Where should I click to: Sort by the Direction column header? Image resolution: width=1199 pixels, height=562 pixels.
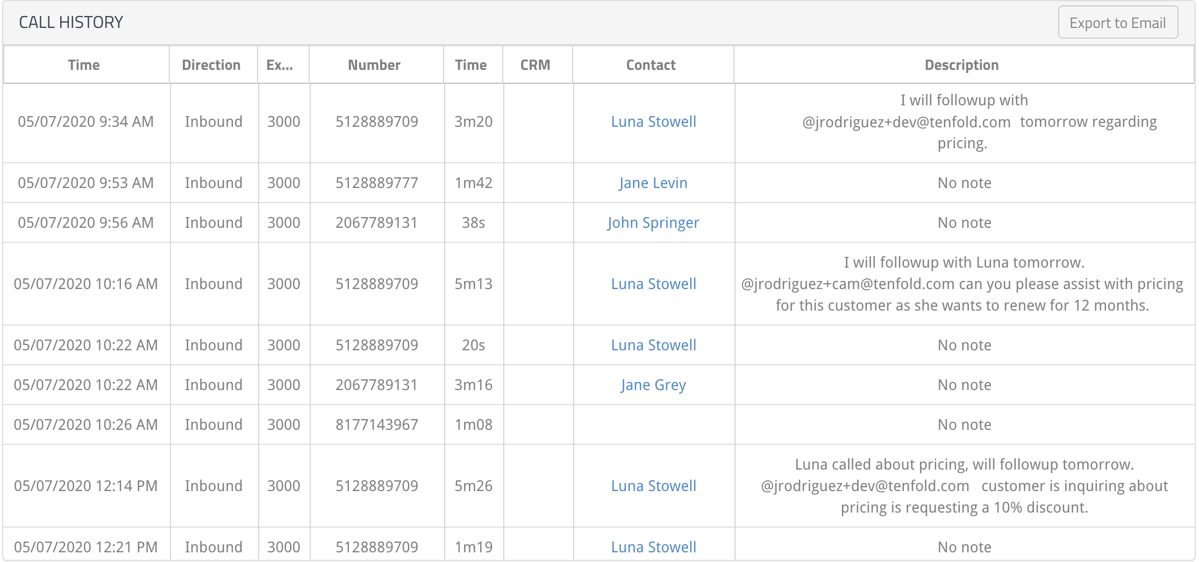click(x=211, y=65)
